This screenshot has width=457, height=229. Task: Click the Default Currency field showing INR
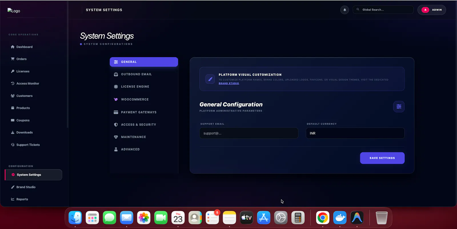click(355, 133)
